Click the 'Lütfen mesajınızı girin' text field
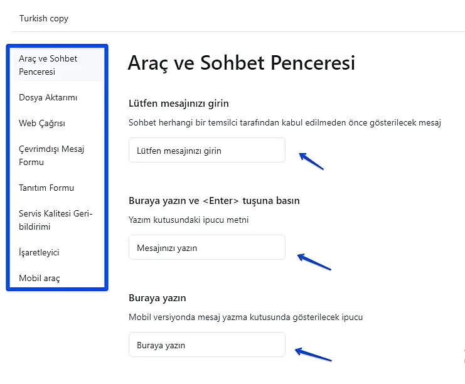 [206, 151]
